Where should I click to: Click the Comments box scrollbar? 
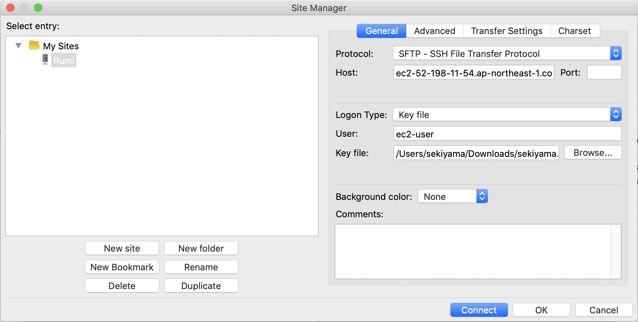tap(616, 251)
